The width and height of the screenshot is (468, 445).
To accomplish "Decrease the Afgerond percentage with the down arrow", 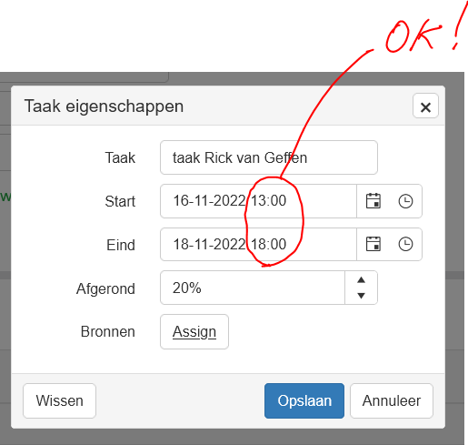I will click(361, 296).
